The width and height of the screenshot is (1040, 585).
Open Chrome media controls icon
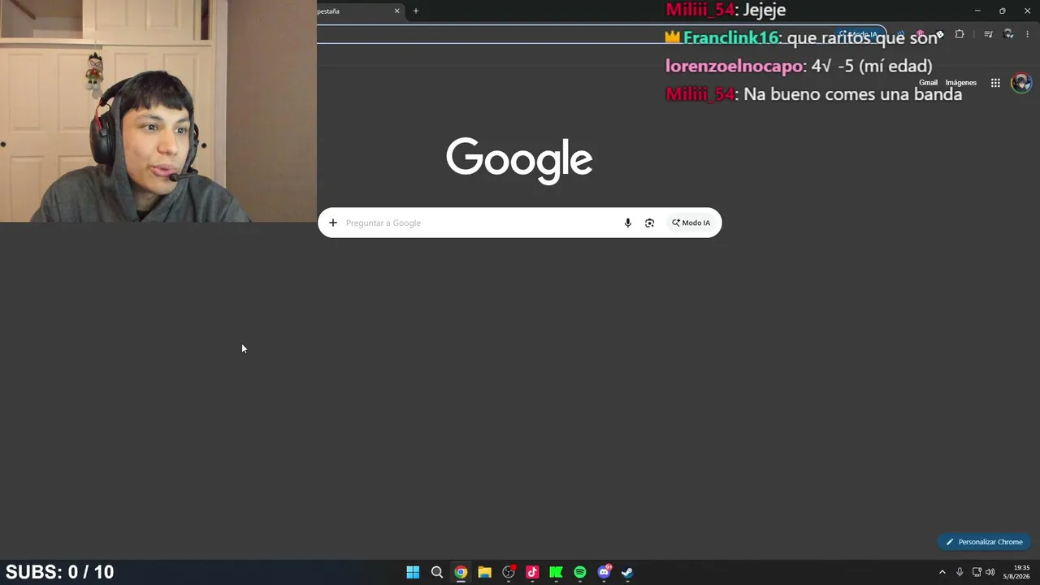(x=988, y=34)
